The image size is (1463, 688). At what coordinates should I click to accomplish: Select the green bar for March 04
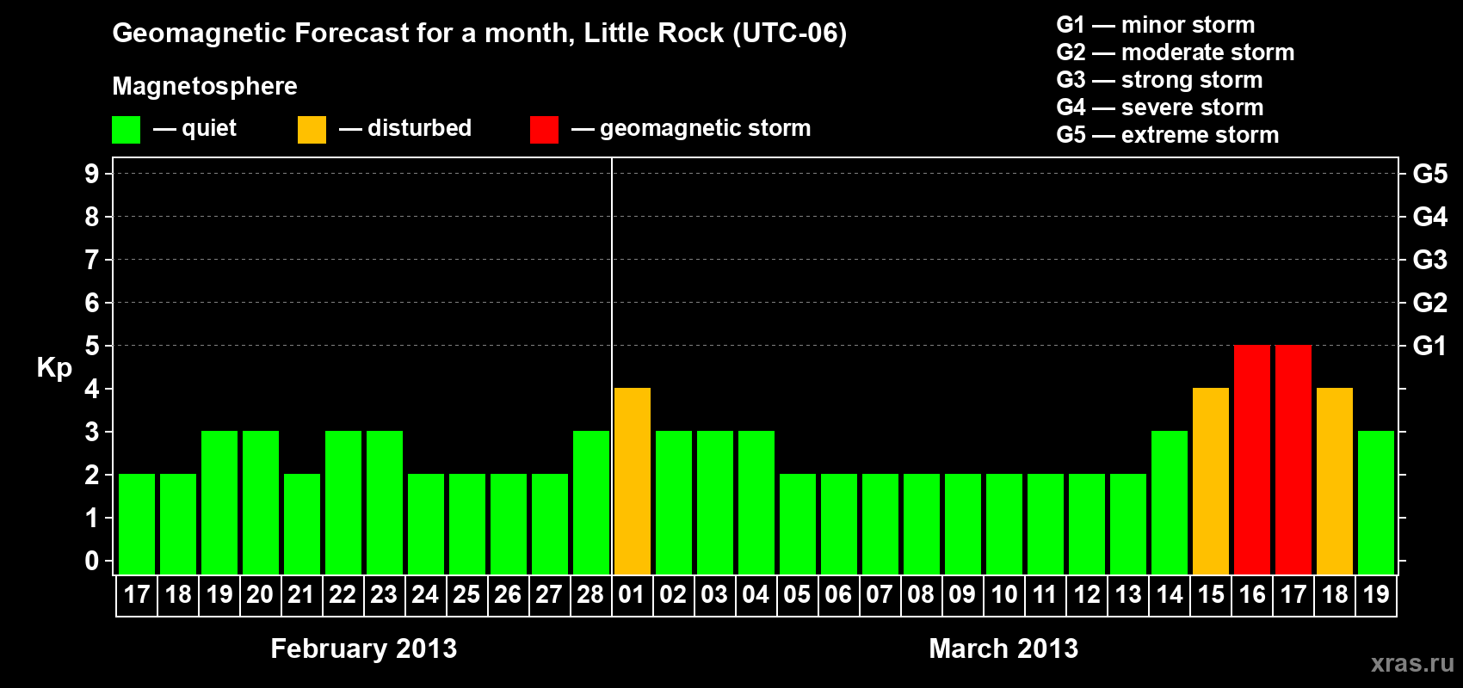(x=756, y=502)
